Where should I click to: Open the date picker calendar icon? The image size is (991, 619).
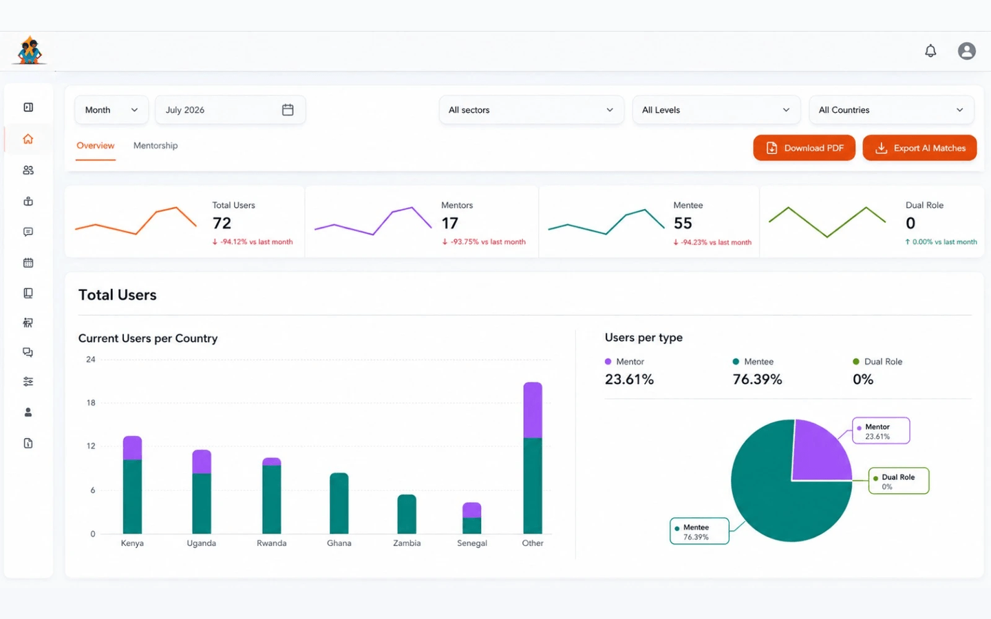tap(288, 110)
